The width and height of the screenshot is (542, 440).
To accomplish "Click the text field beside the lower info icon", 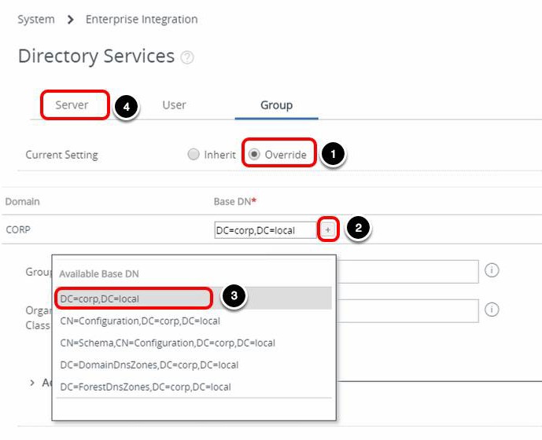I will click(x=409, y=310).
